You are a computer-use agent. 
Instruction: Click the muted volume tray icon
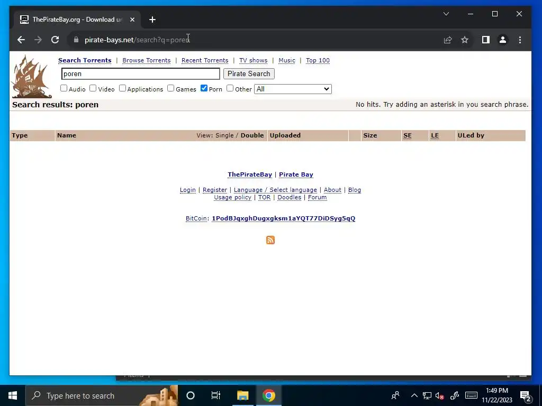point(440,395)
